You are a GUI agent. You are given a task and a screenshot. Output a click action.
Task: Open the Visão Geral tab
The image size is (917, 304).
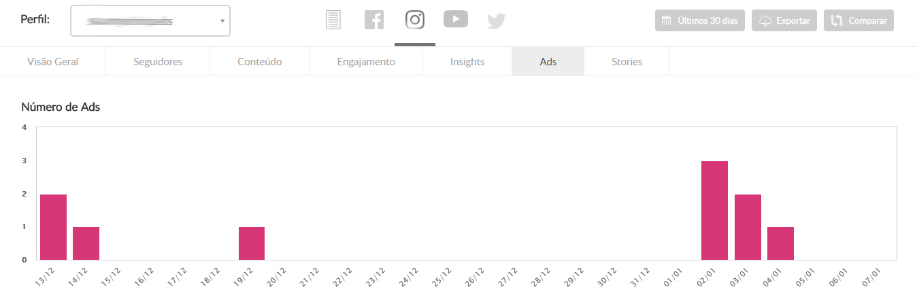53,62
